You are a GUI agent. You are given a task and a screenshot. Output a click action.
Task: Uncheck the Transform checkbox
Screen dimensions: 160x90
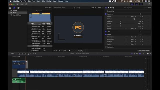106,14
